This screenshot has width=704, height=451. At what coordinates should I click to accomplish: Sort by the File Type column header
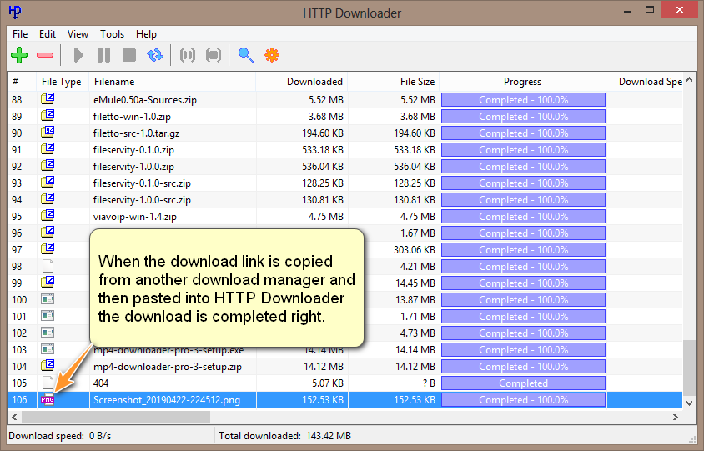tap(63, 82)
